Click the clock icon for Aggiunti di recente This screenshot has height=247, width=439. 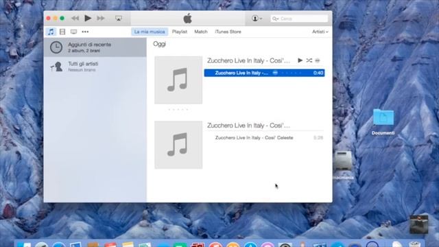pyautogui.click(x=56, y=47)
